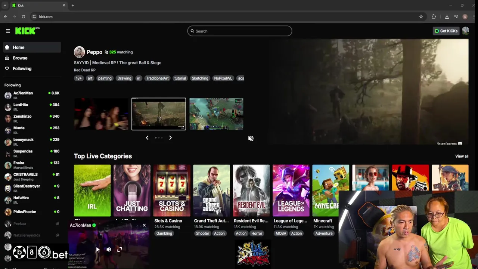Select the first featured stream thumbnail

101,114
